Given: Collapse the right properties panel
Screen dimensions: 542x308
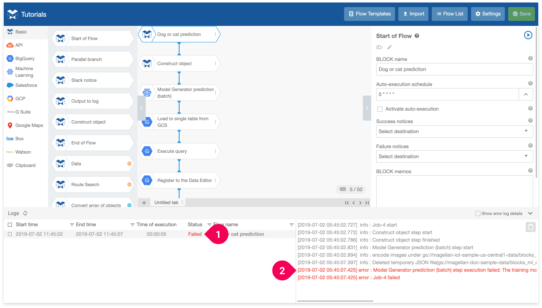Looking at the screenshot, I should [x=367, y=108].
